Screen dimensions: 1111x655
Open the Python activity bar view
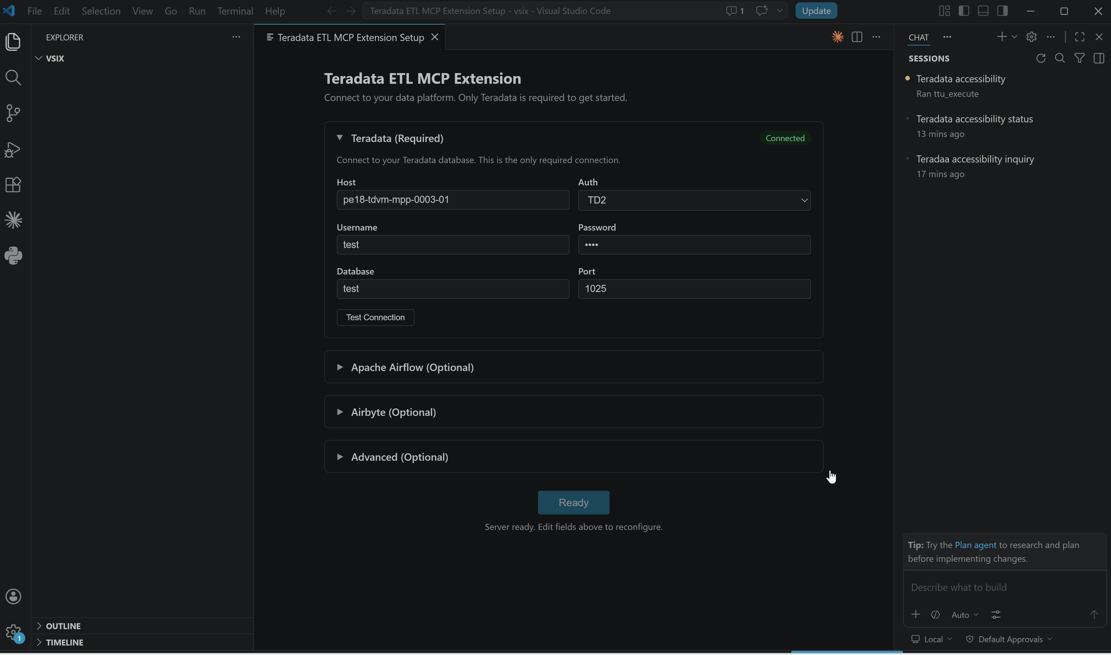pyautogui.click(x=13, y=255)
